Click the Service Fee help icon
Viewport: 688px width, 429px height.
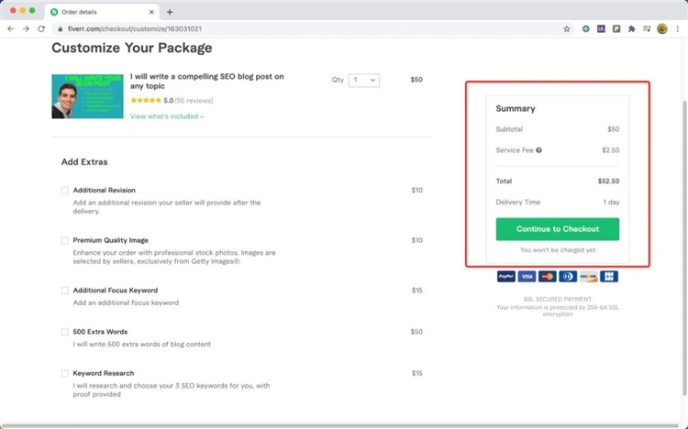pyautogui.click(x=538, y=149)
